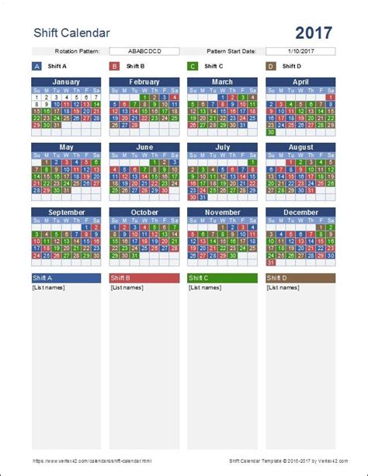Select January 10 cell
Viewport: 368px width, 476px height.
tap(56, 104)
